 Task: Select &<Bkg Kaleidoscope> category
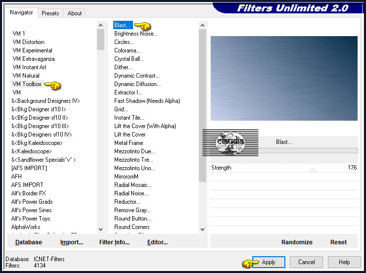37,143
